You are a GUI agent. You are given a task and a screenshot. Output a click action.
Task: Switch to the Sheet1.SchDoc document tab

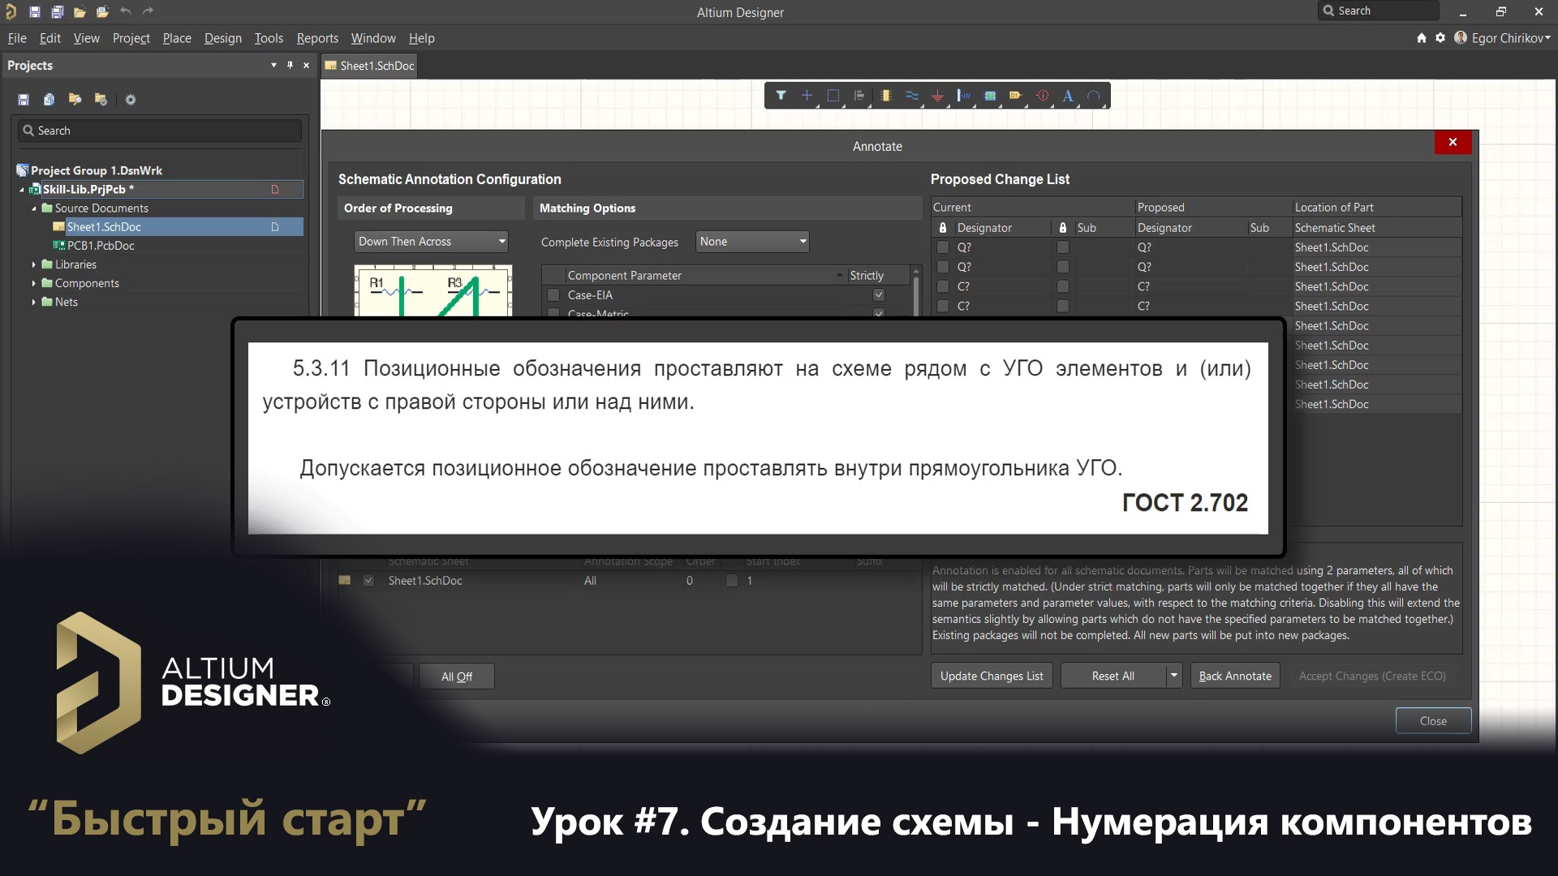(369, 65)
